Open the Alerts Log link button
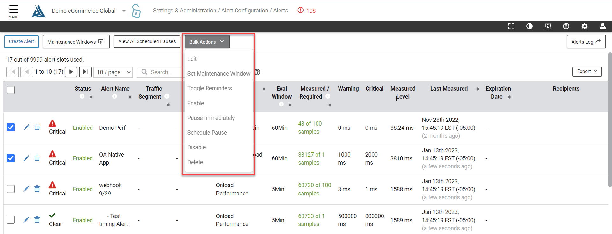 [x=586, y=42]
